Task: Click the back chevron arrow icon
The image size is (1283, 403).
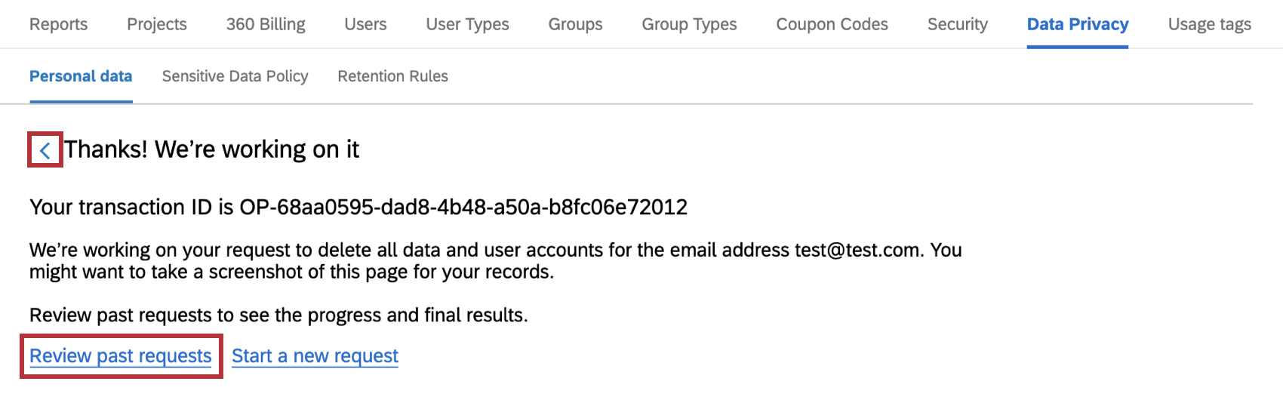Action: tap(45, 150)
